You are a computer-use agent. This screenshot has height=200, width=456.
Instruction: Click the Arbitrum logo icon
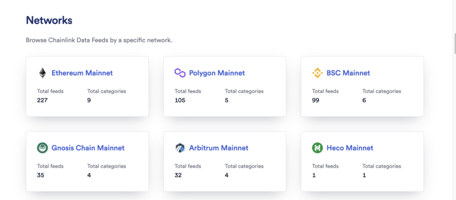point(180,148)
